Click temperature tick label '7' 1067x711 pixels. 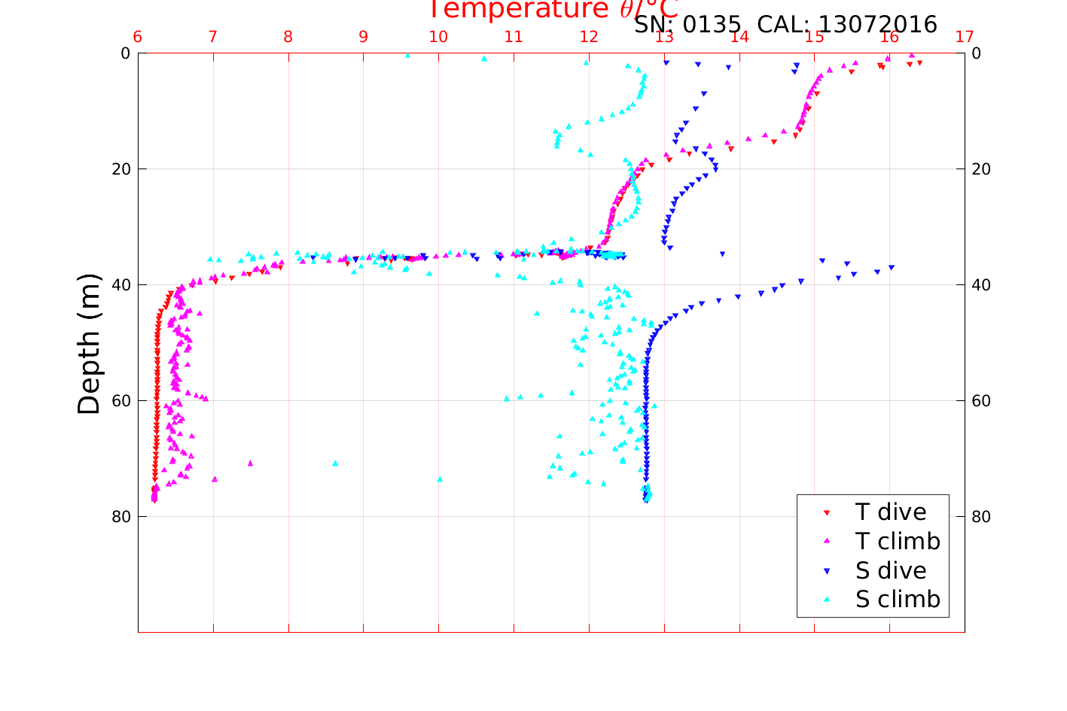click(213, 37)
